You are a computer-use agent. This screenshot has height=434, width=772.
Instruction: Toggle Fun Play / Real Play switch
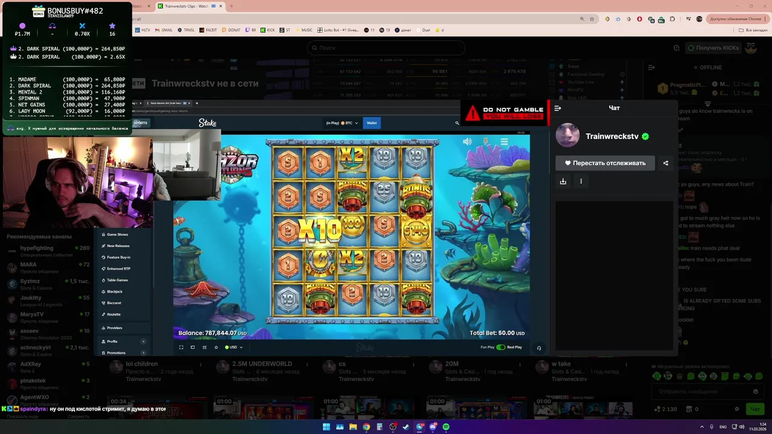click(501, 347)
